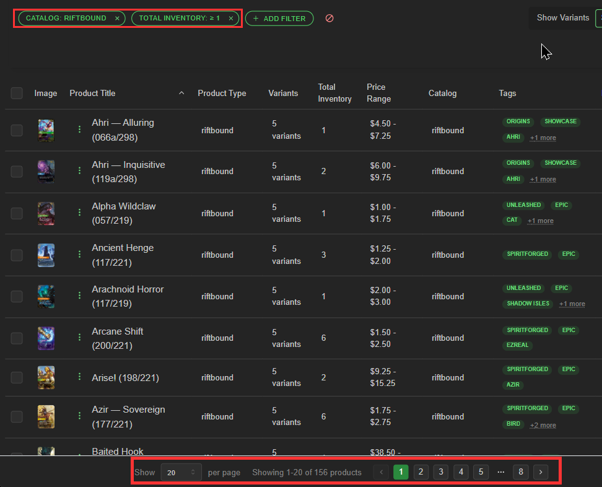Viewport: 602px width, 487px height.
Task: Jump to page 3 of results
Action: pyautogui.click(x=441, y=472)
